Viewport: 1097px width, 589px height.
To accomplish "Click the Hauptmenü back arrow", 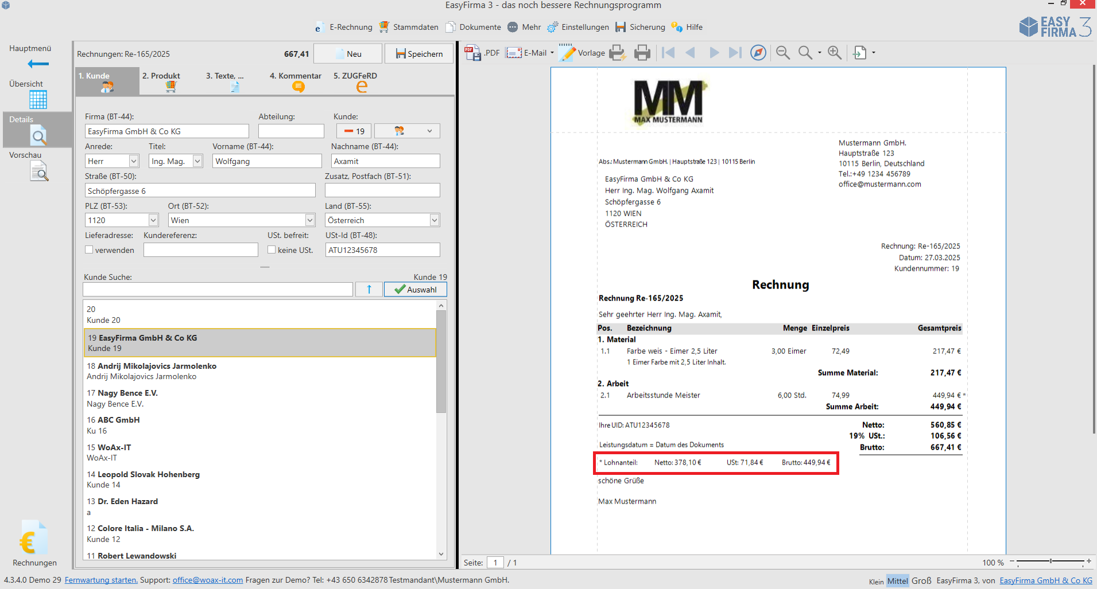I will (38, 64).
